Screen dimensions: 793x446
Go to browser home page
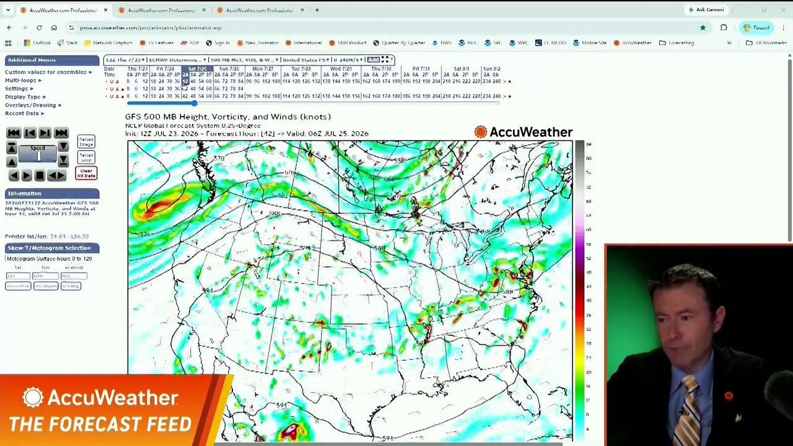pyautogui.click(x=54, y=28)
